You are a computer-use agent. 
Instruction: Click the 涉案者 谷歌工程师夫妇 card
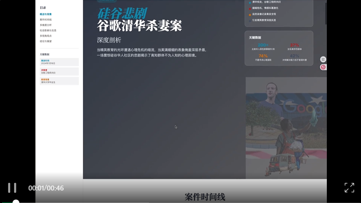[59, 71]
